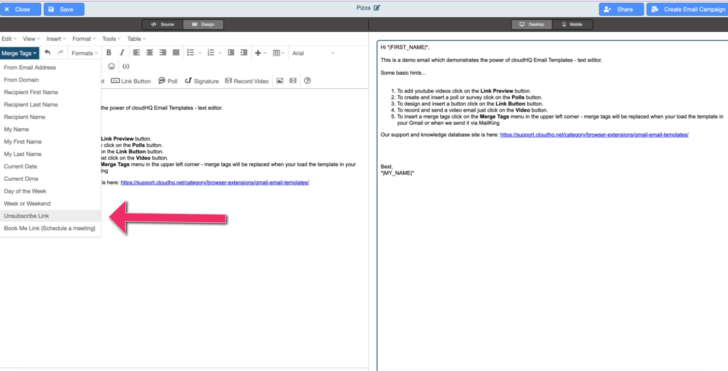728x371 pixels.
Task: Open the Table menu
Action: pos(136,39)
